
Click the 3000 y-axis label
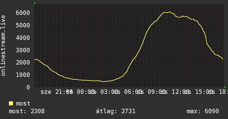click(23, 50)
